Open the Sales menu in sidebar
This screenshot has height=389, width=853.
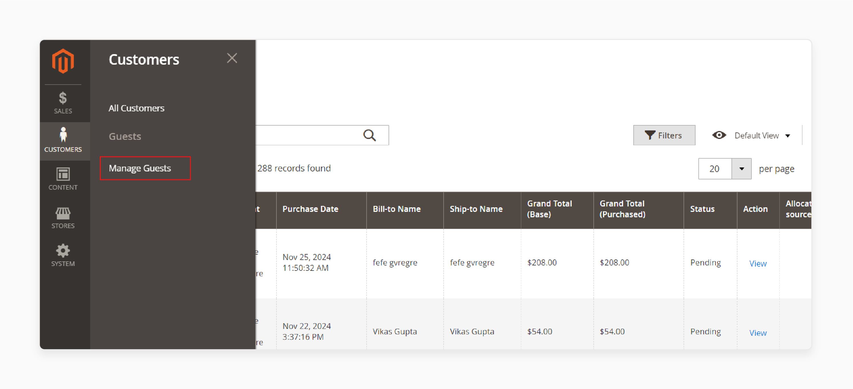tap(63, 103)
